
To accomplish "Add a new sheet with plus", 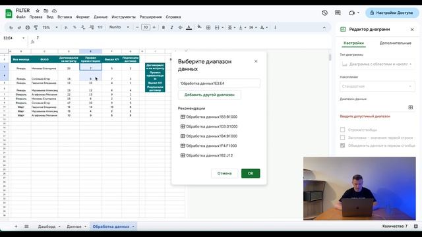I will [16, 226].
